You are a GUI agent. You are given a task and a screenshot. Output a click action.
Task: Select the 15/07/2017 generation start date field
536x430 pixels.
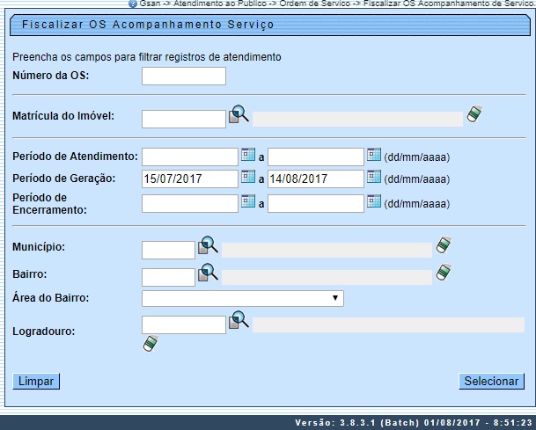coord(190,179)
